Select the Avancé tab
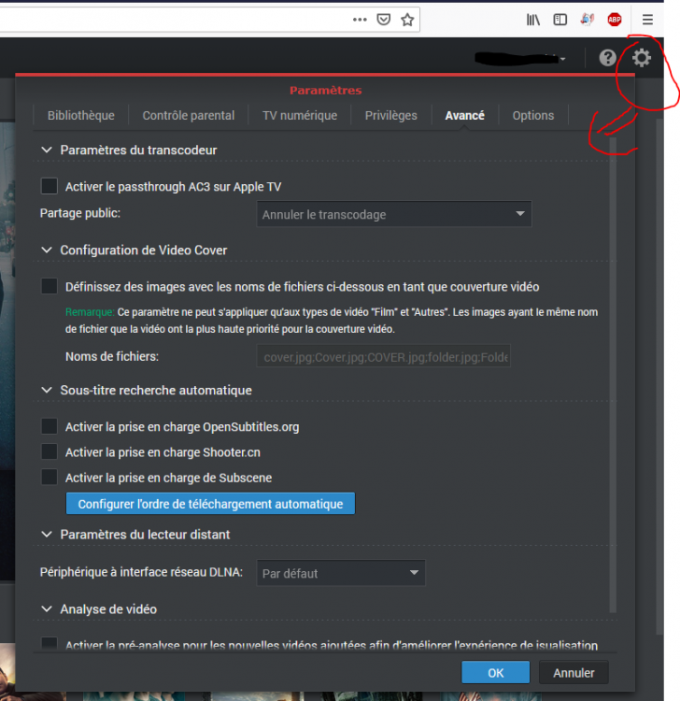This screenshot has height=701, width=680. (x=464, y=115)
